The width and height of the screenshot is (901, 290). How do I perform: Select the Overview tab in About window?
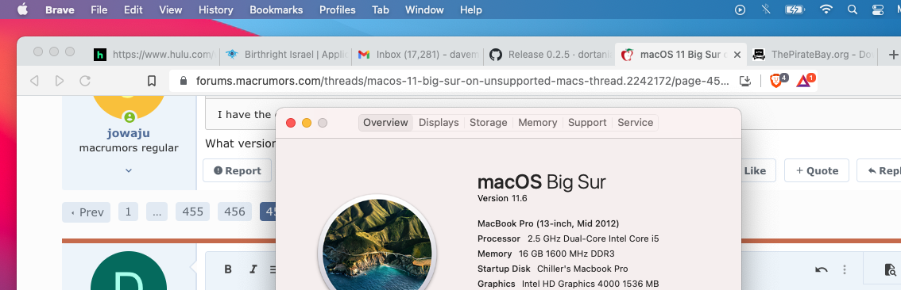385,123
